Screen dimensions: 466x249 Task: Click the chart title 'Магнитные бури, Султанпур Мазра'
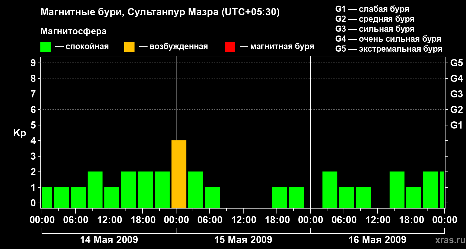pyautogui.click(x=160, y=12)
